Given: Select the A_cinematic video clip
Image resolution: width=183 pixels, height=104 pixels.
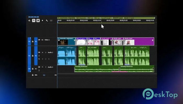Looking at the screenshot, I should [x=66, y=41].
